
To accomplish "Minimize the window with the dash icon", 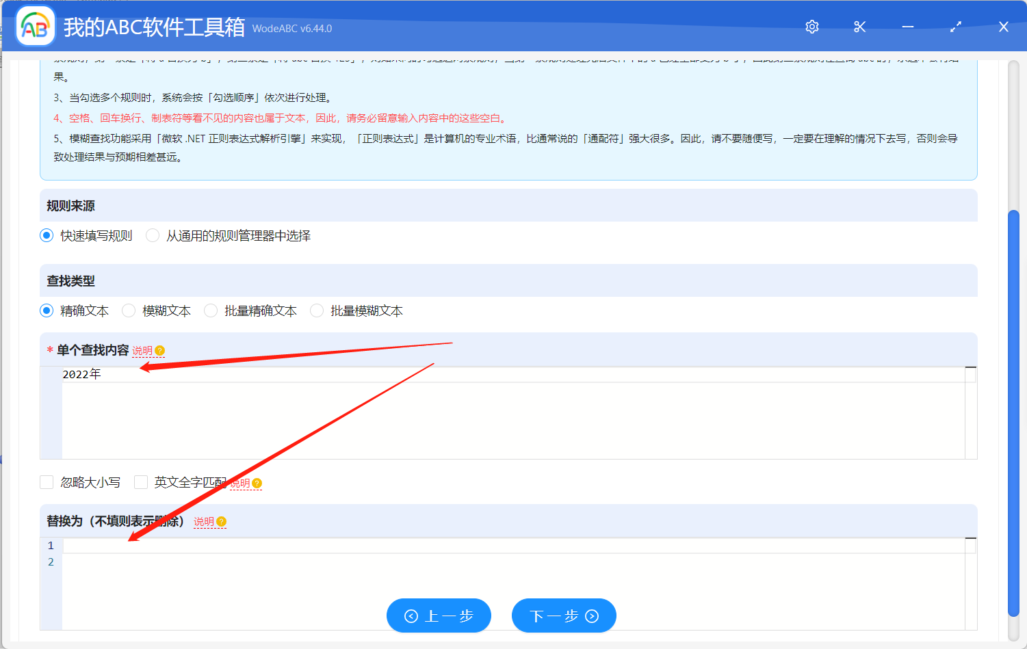I will (x=908, y=27).
